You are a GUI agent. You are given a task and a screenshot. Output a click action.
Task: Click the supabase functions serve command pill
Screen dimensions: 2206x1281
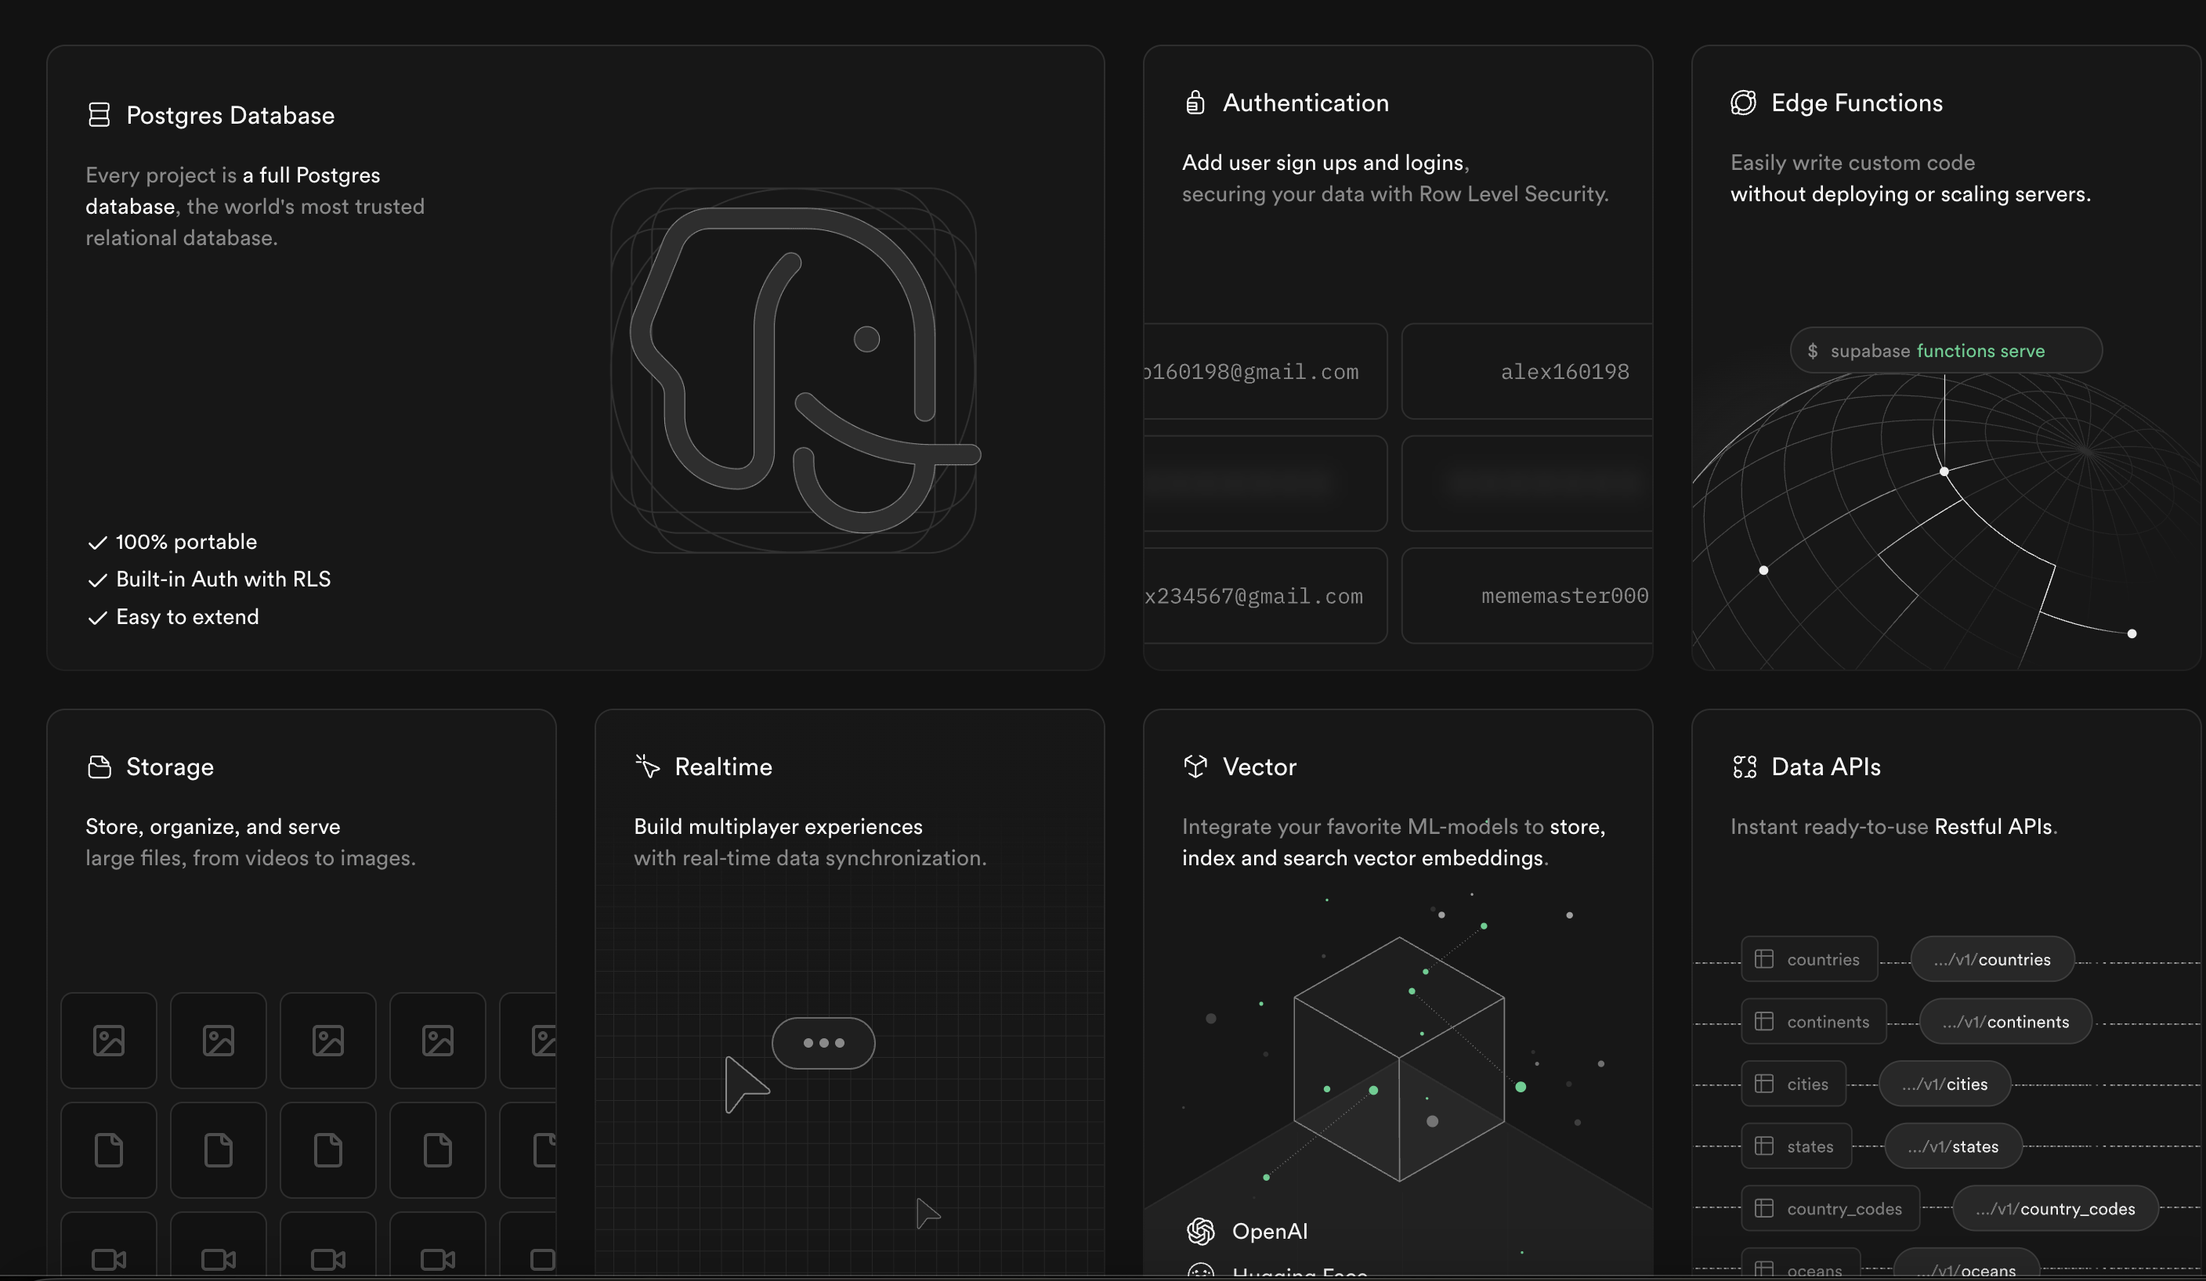pyautogui.click(x=1946, y=350)
